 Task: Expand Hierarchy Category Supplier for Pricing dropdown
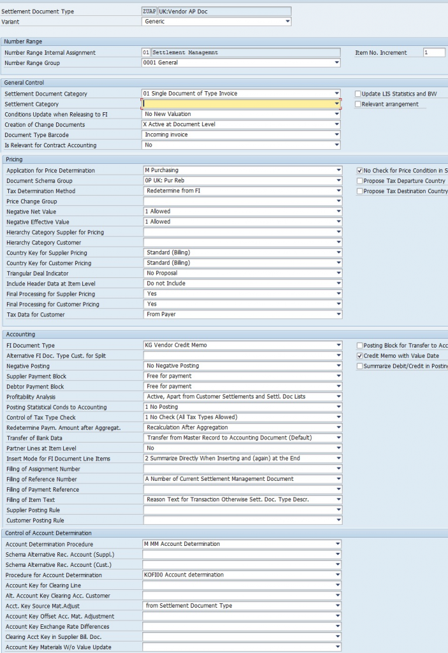[243, 232]
